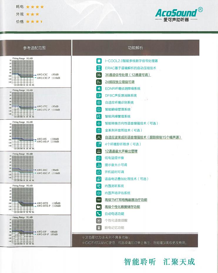
Task: Select the 内置测听系统 ear icon
Action: (x=99, y=186)
